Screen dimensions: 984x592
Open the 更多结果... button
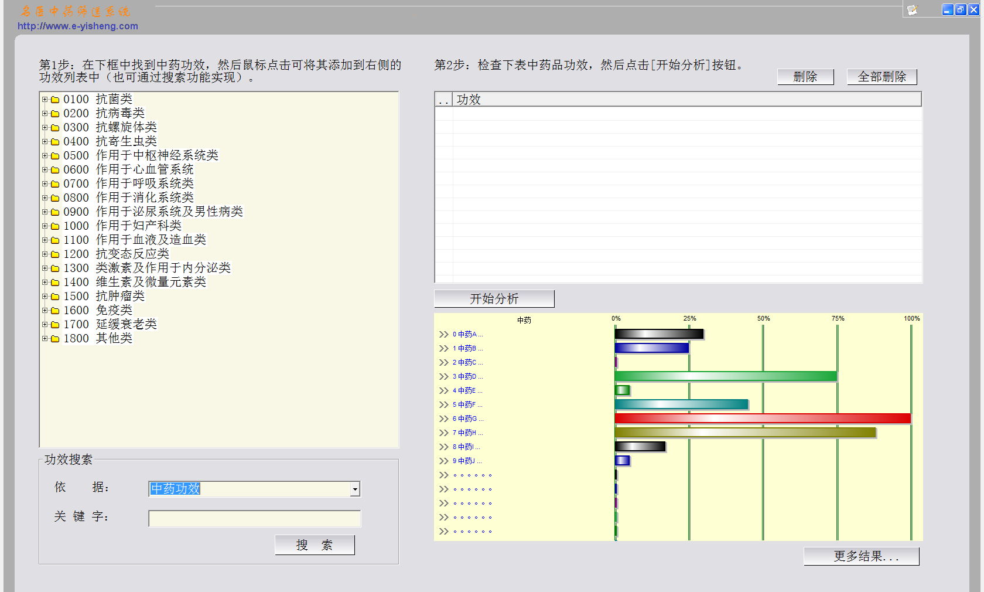tap(861, 556)
